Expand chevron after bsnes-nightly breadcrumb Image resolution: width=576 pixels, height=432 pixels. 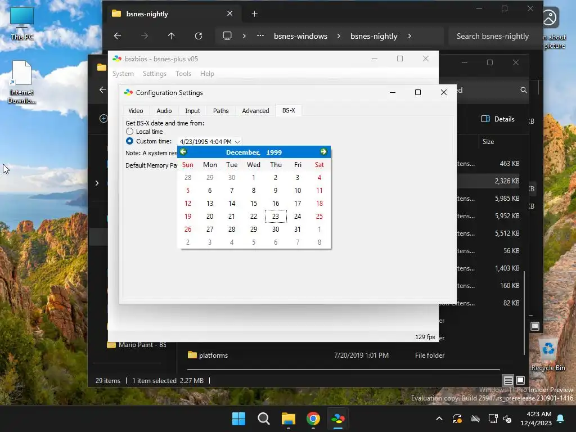coord(409,36)
